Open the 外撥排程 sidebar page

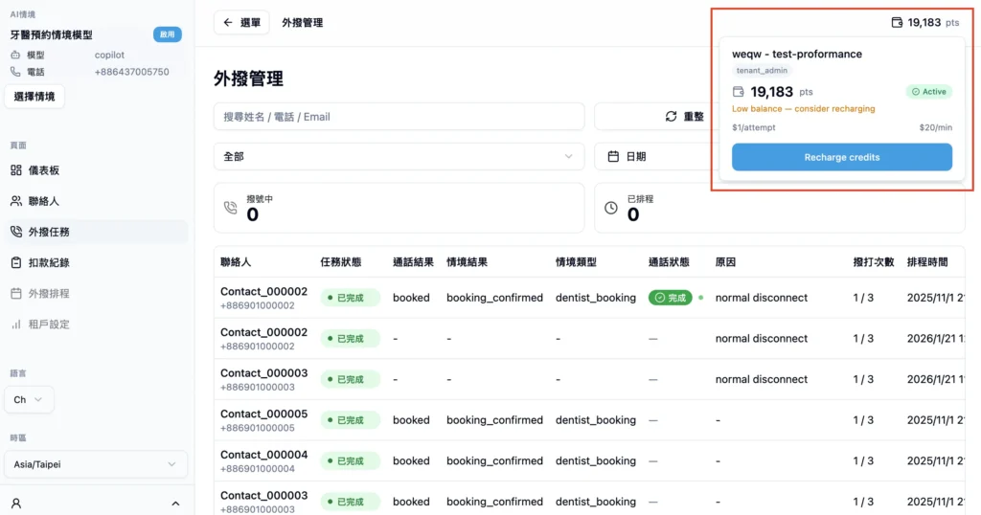96,293
